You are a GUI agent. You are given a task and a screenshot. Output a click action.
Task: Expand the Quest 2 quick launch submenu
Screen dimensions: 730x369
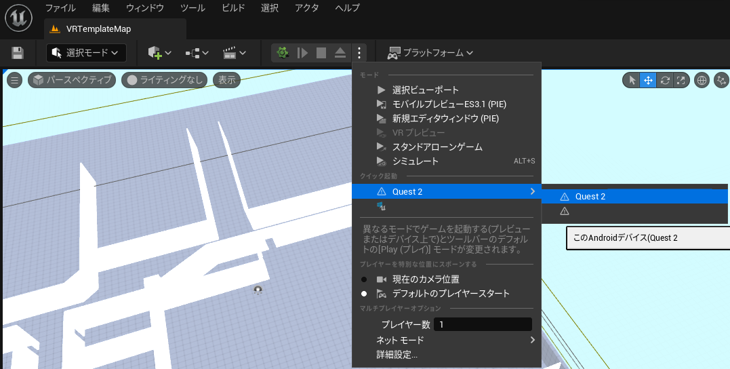[x=447, y=191]
